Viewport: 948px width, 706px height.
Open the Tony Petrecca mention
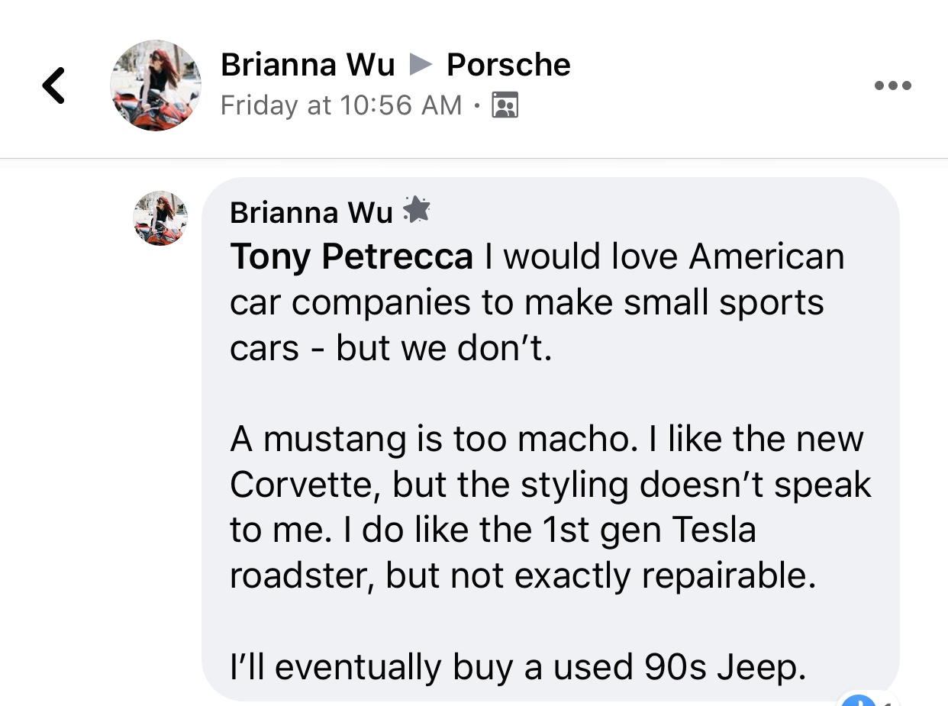click(x=352, y=257)
